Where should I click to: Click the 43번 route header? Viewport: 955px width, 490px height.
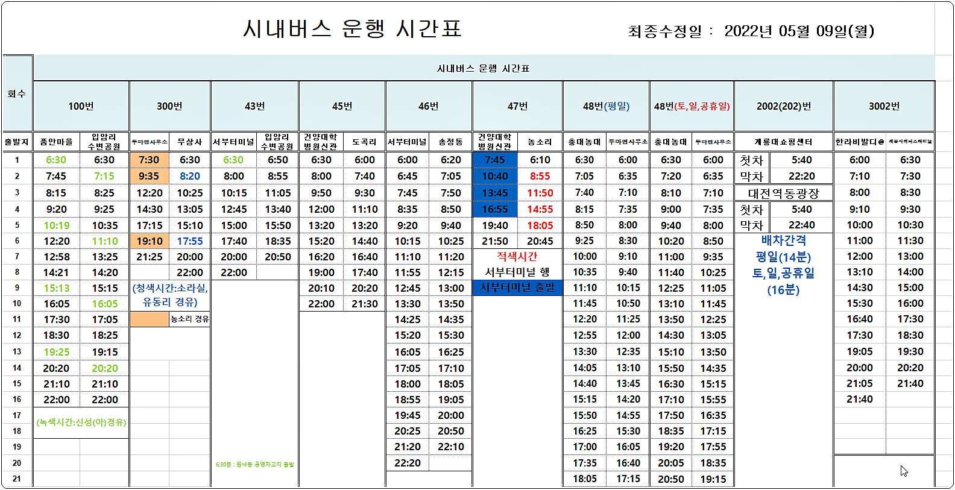[x=254, y=106]
